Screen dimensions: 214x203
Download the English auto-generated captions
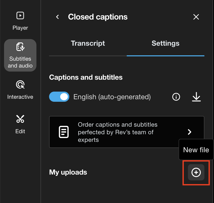(196, 97)
